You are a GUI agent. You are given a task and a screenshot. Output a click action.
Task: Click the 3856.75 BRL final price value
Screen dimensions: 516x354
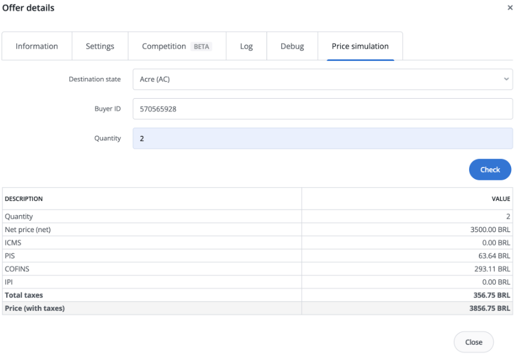489,308
